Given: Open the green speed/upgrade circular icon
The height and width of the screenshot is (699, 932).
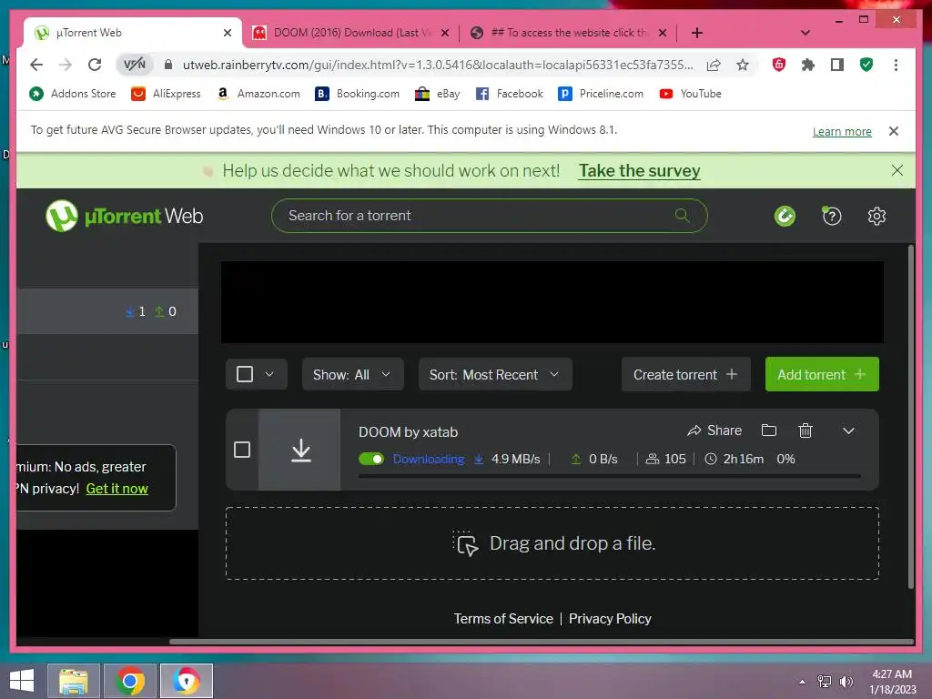Looking at the screenshot, I should point(785,216).
